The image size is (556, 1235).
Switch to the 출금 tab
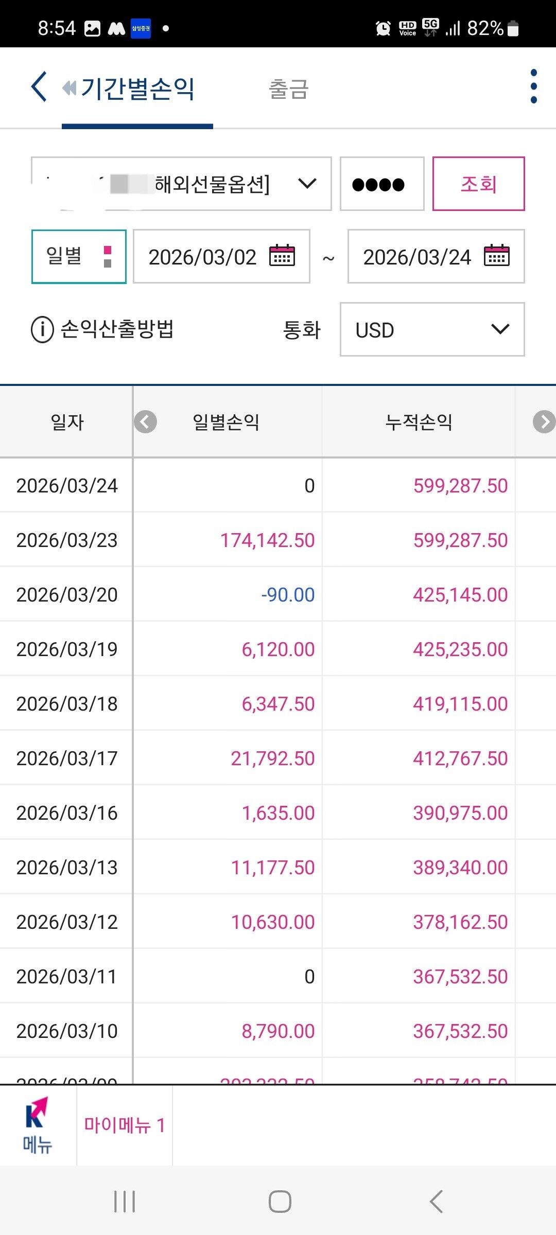tap(288, 89)
